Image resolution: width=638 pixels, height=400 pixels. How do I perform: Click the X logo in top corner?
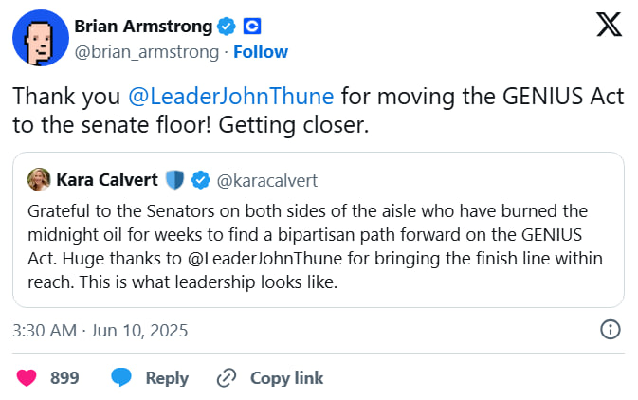[x=609, y=27]
